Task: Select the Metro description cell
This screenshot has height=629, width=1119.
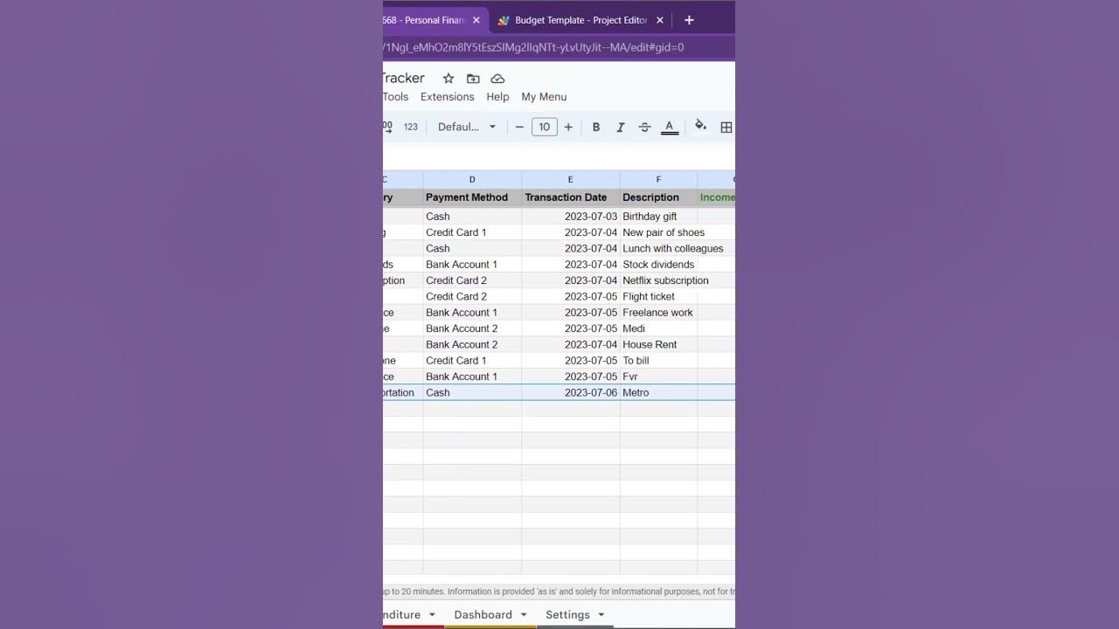Action: (x=658, y=392)
